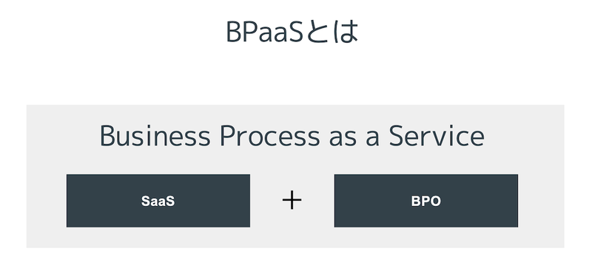Click the word Service in the subtitle

coord(437,136)
